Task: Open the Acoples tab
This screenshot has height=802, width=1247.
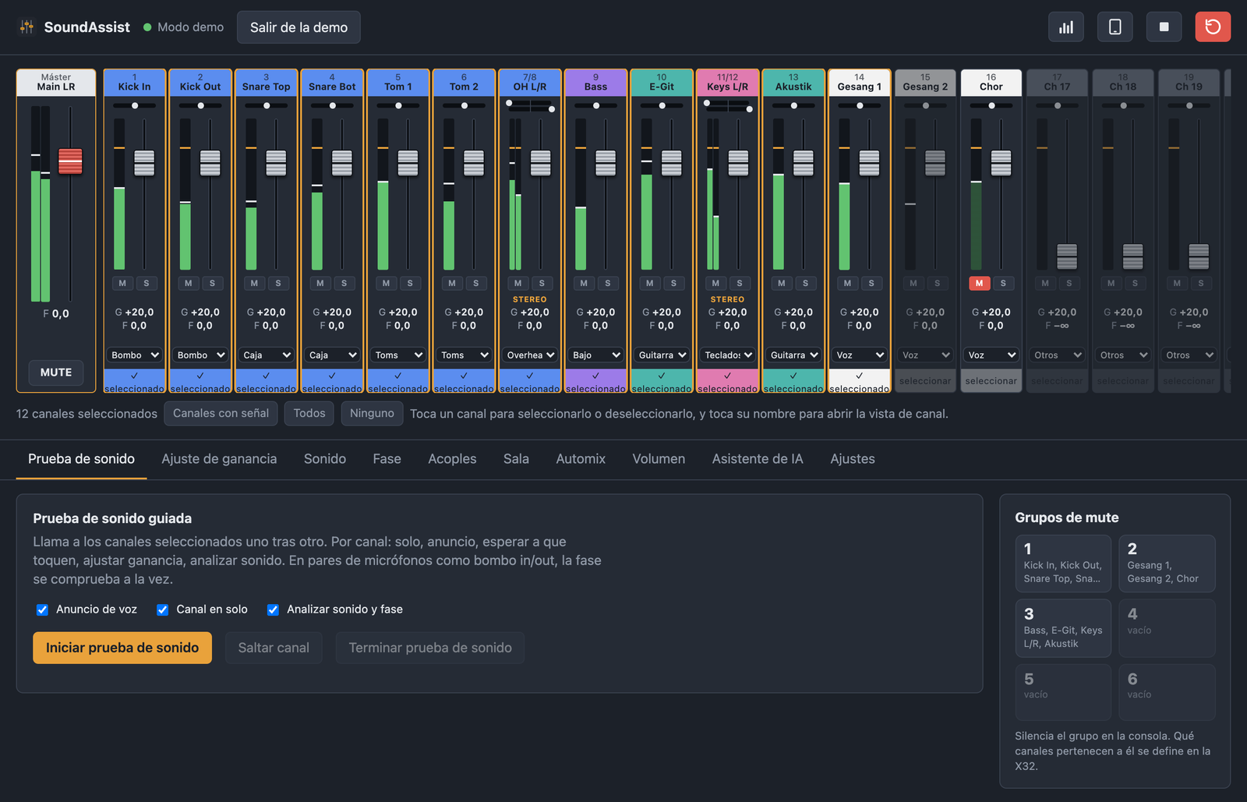Action: 452,459
